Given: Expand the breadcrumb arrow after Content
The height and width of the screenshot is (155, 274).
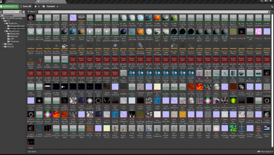Looking at the screenshot, I should pos(57,6).
